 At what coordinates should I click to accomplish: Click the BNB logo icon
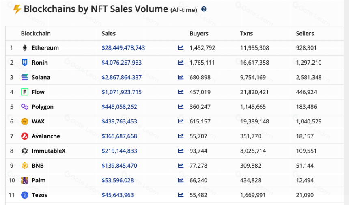pos(25,166)
